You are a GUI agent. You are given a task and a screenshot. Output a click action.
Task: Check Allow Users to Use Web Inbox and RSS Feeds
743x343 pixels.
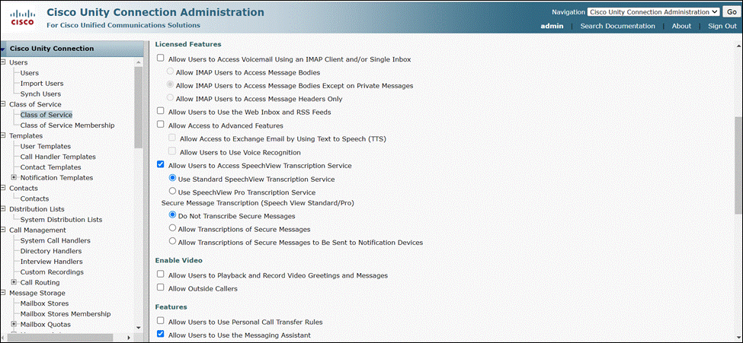(160, 112)
